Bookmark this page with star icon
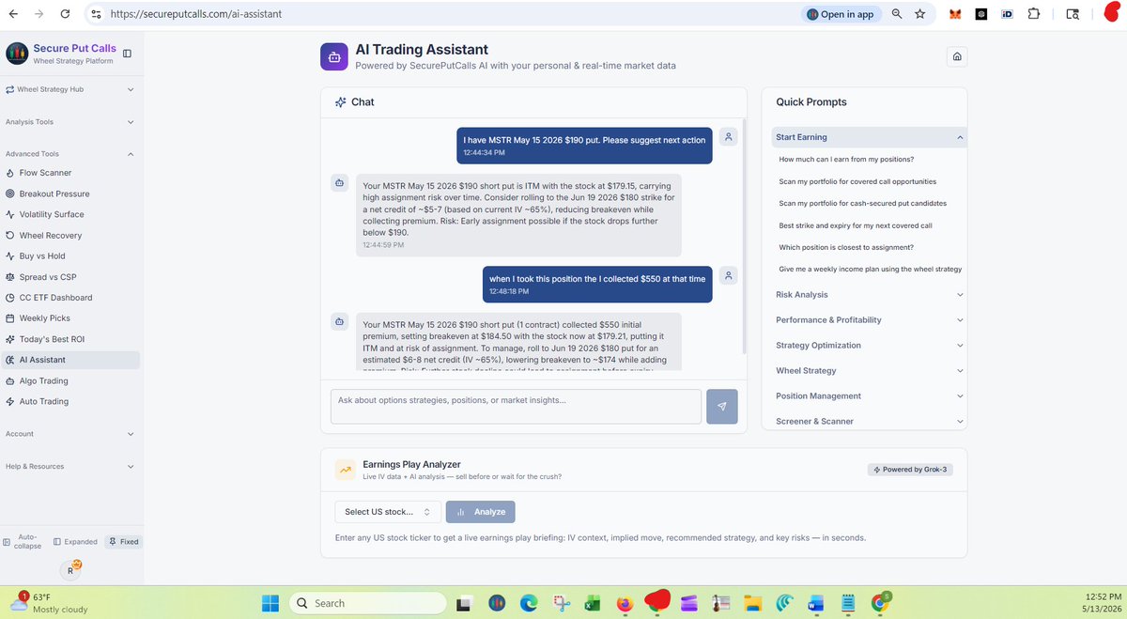This screenshot has width=1127, height=619. click(x=920, y=14)
